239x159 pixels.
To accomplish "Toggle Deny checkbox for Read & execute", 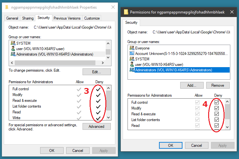I will (x=217, y=114).
